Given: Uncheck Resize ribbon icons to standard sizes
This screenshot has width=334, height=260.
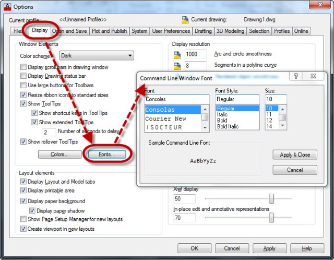Looking at the screenshot, I should pos(23,95).
